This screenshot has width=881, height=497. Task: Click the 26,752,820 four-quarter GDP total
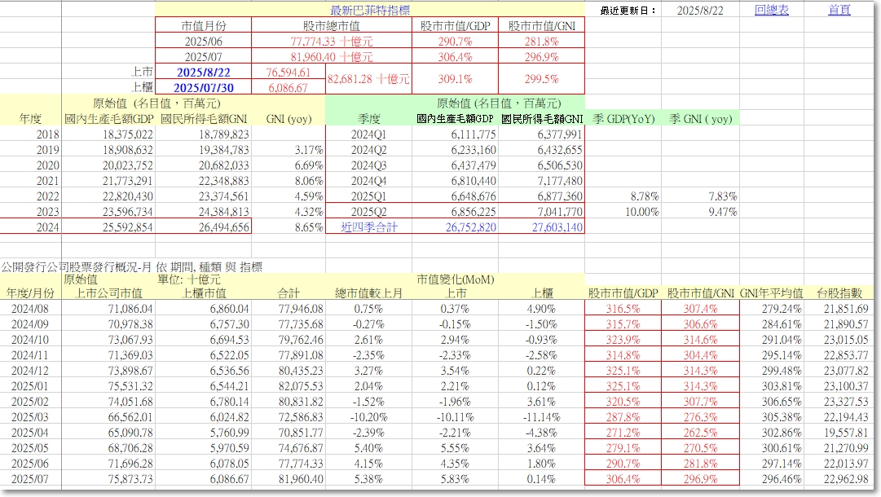[471, 227]
